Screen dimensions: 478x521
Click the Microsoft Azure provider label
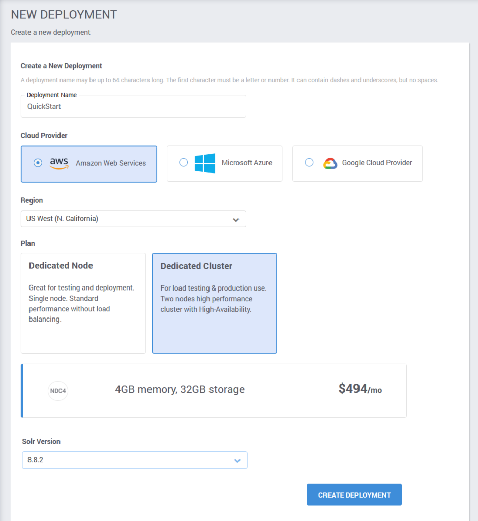(247, 163)
